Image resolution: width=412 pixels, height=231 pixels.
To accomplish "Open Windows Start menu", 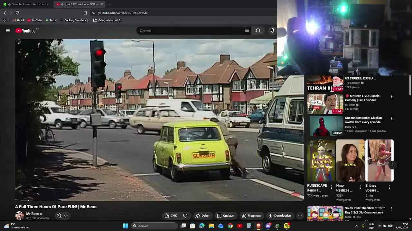I will click(x=125, y=226).
